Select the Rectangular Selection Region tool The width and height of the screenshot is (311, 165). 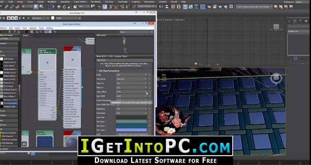click(47, 7)
